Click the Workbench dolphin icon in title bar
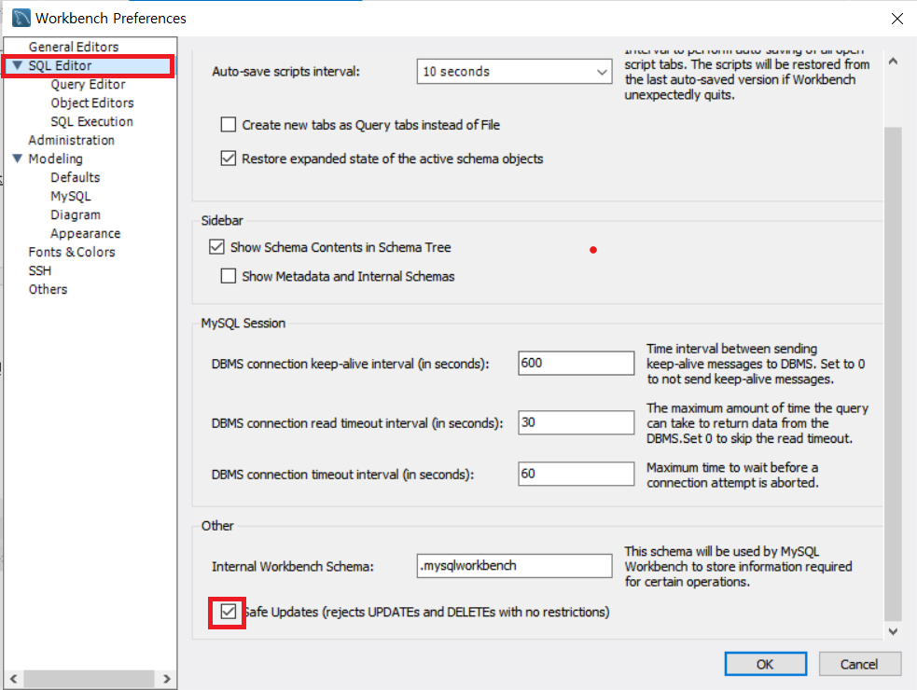This screenshot has width=917, height=690. click(21, 18)
